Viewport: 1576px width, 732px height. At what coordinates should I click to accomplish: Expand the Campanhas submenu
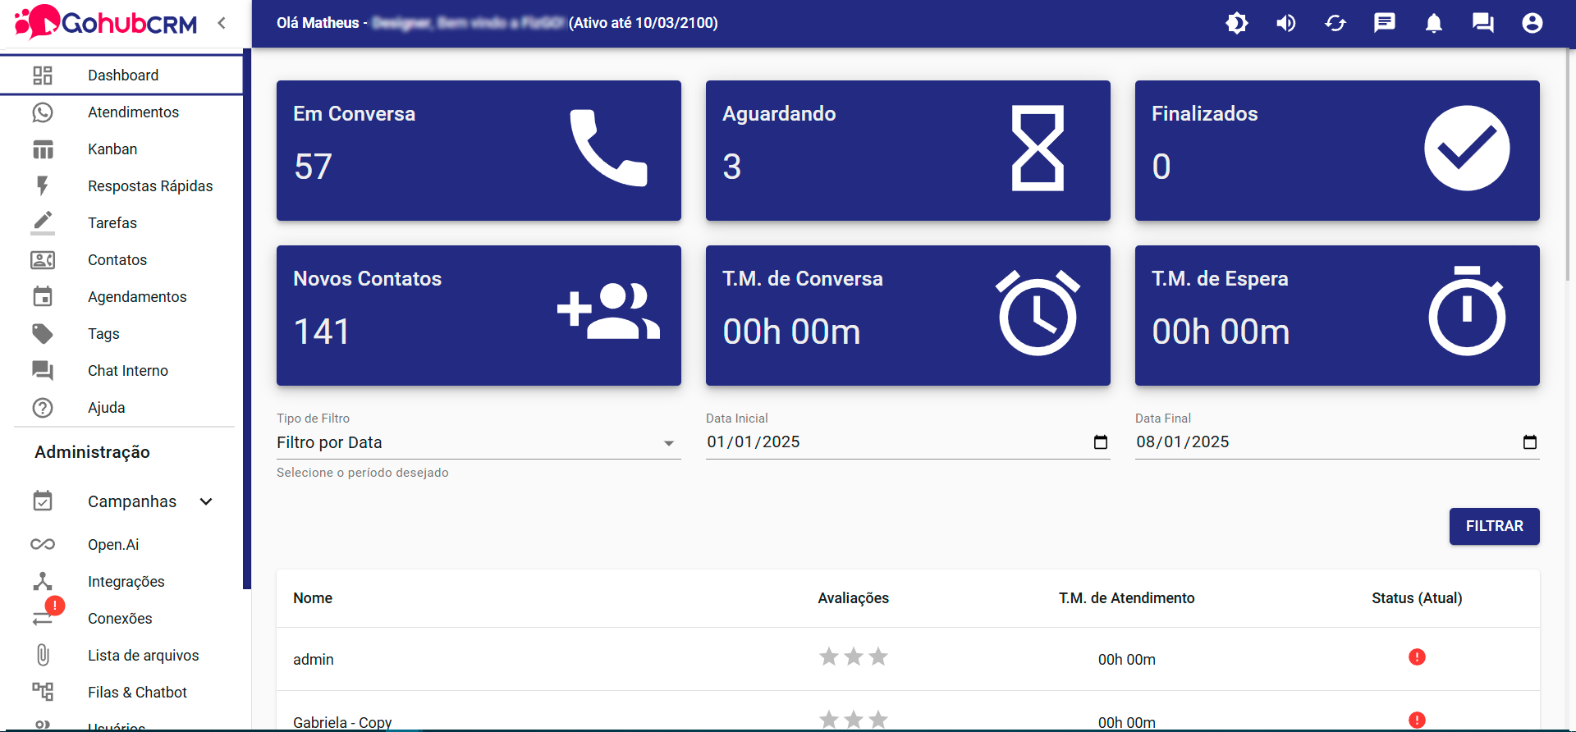206,501
